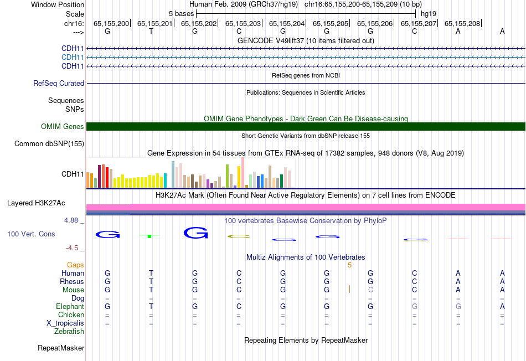The height and width of the screenshot is (361, 526).
Task: Click the X_tropicalis species label
Action: (x=65, y=323)
